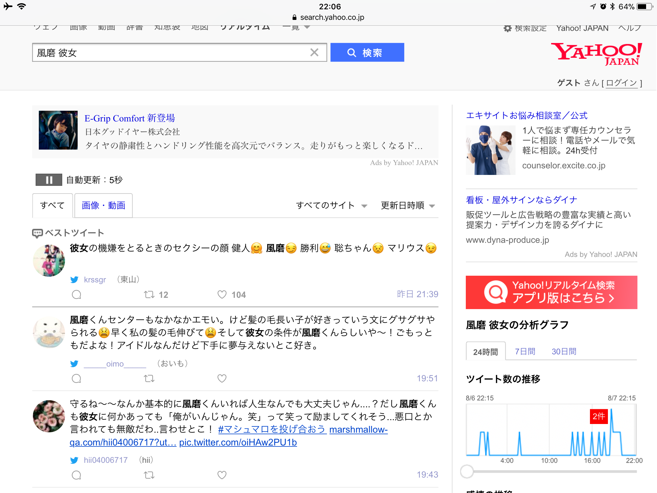Viewport: 657px width, 493px height.
Task: Tap the Bluetooth status icon
Action: click(612, 6)
